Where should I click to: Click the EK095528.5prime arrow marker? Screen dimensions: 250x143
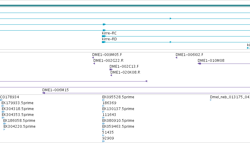click(103, 100)
